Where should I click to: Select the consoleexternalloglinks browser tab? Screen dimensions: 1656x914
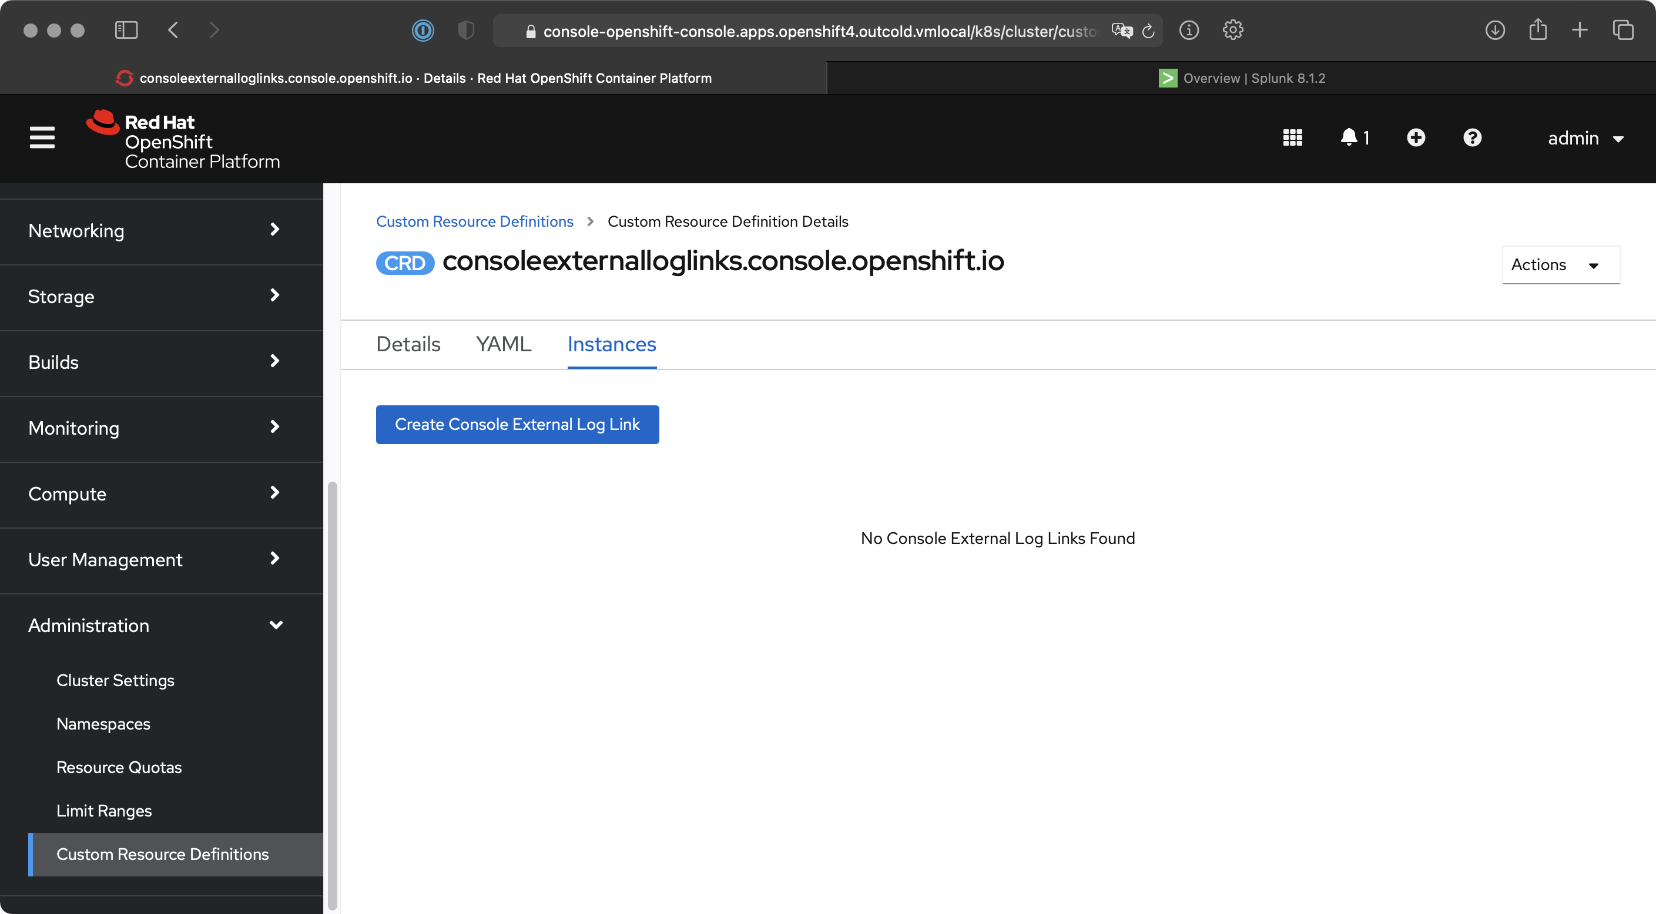[413, 78]
